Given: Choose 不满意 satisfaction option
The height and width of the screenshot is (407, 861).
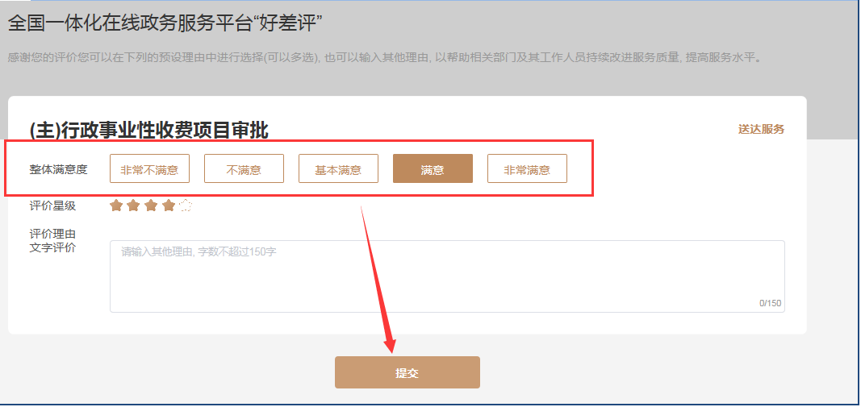Looking at the screenshot, I should click(244, 169).
